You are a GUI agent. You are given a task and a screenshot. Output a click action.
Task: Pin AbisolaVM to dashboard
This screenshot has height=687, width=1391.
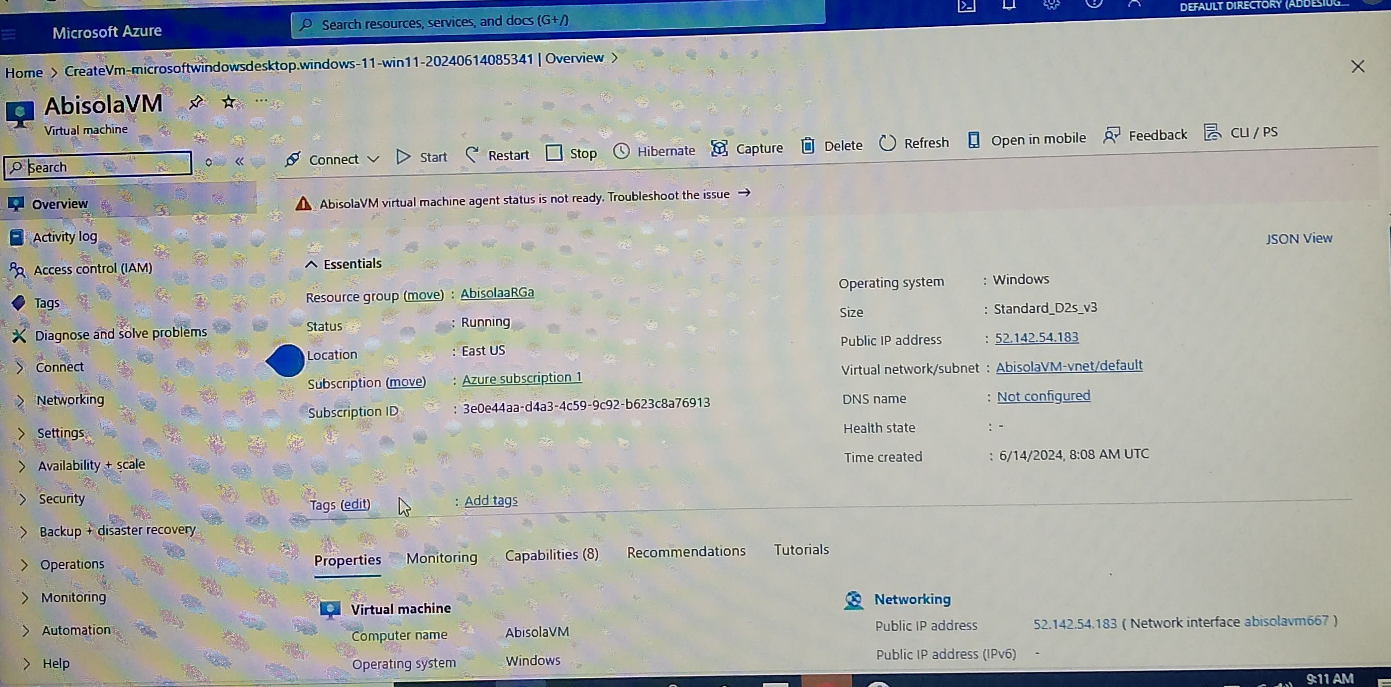click(x=196, y=102)
